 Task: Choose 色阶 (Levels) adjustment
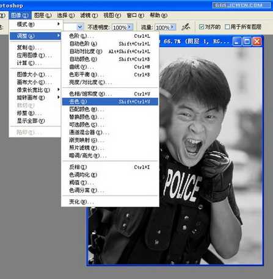110,36
